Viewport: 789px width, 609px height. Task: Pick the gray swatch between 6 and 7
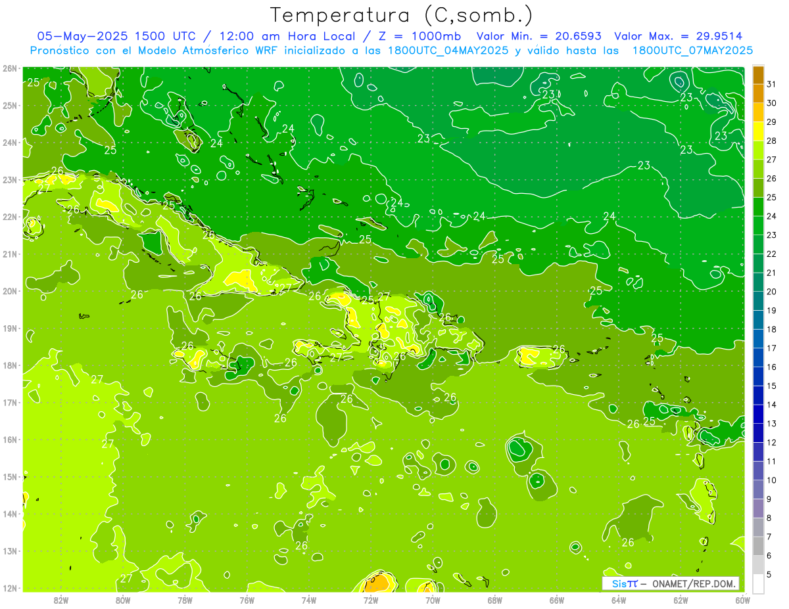coord(758,546)
